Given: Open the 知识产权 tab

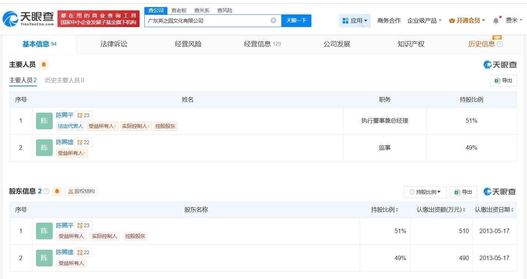Looking at the screenshot, I should [411, 44].
